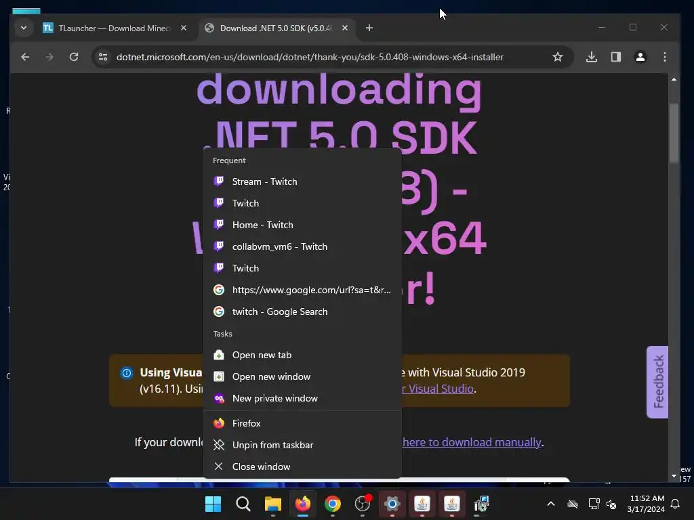
Task: Open a new browser tab with plus
Action: tap(369, 28)
